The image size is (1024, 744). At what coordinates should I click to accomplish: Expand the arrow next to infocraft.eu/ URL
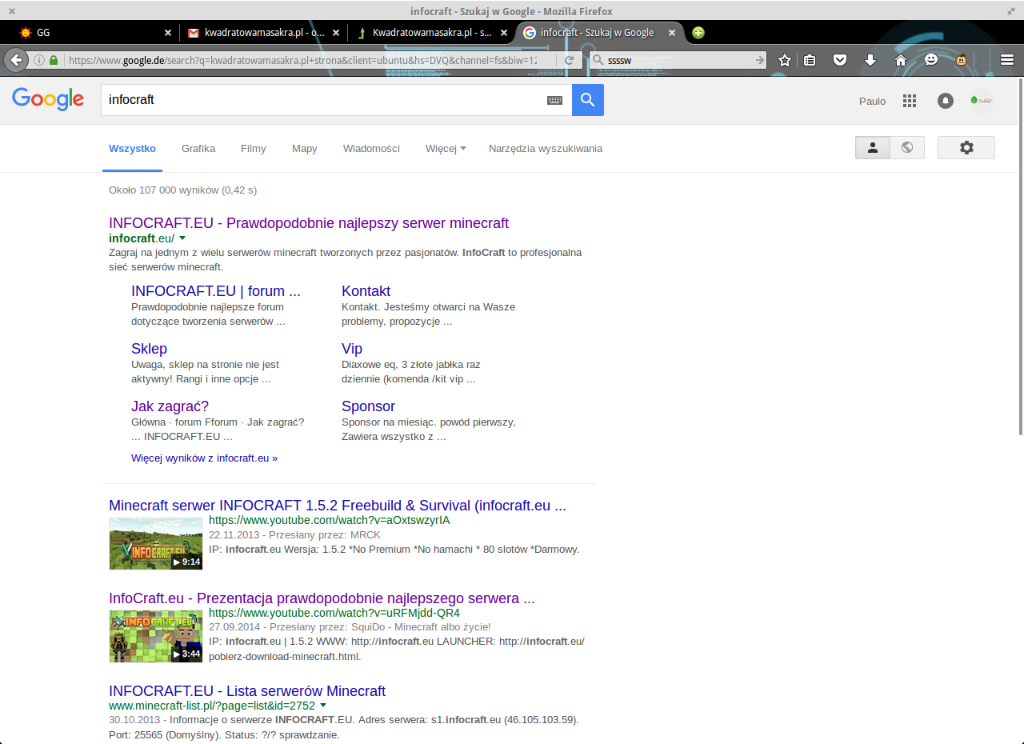pos(182,238)
